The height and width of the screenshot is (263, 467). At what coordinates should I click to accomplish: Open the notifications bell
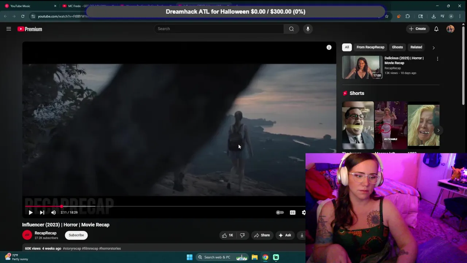click(x=436, y=29)
